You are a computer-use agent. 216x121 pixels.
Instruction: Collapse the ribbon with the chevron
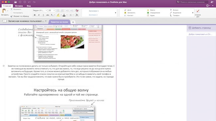[x=213, y=6]
